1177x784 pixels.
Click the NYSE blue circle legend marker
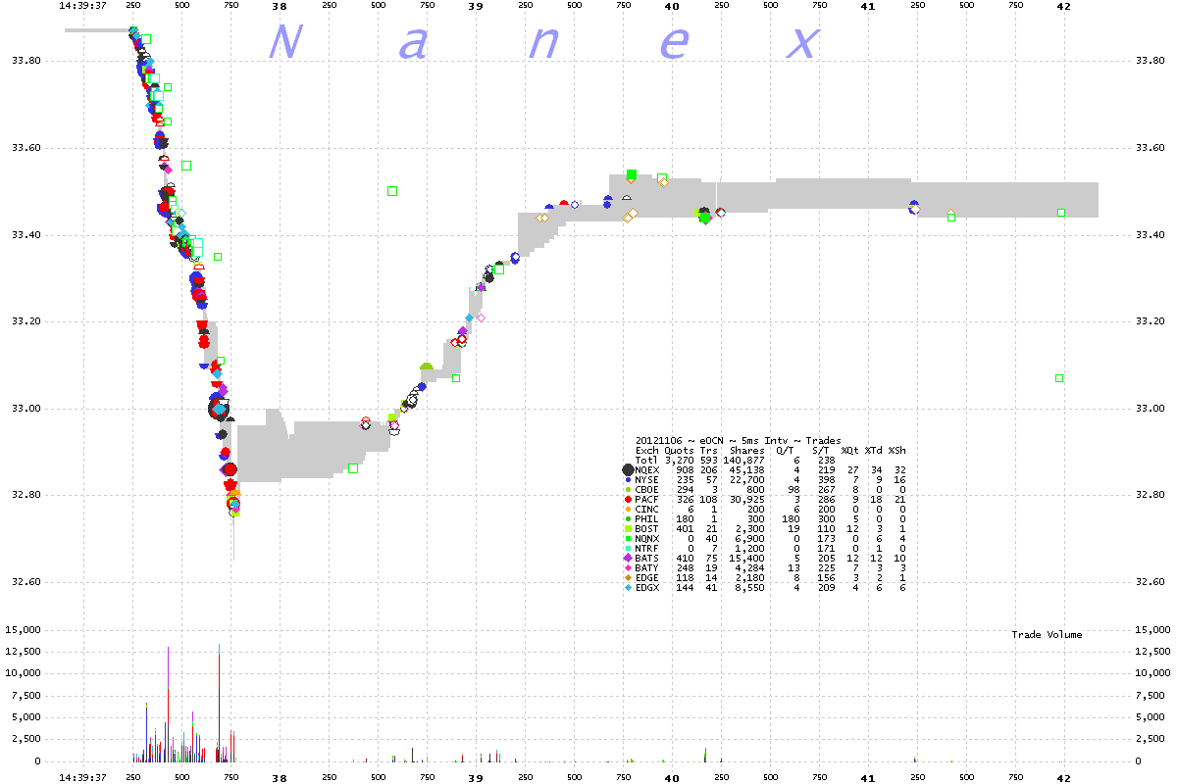tap(628, 479)
